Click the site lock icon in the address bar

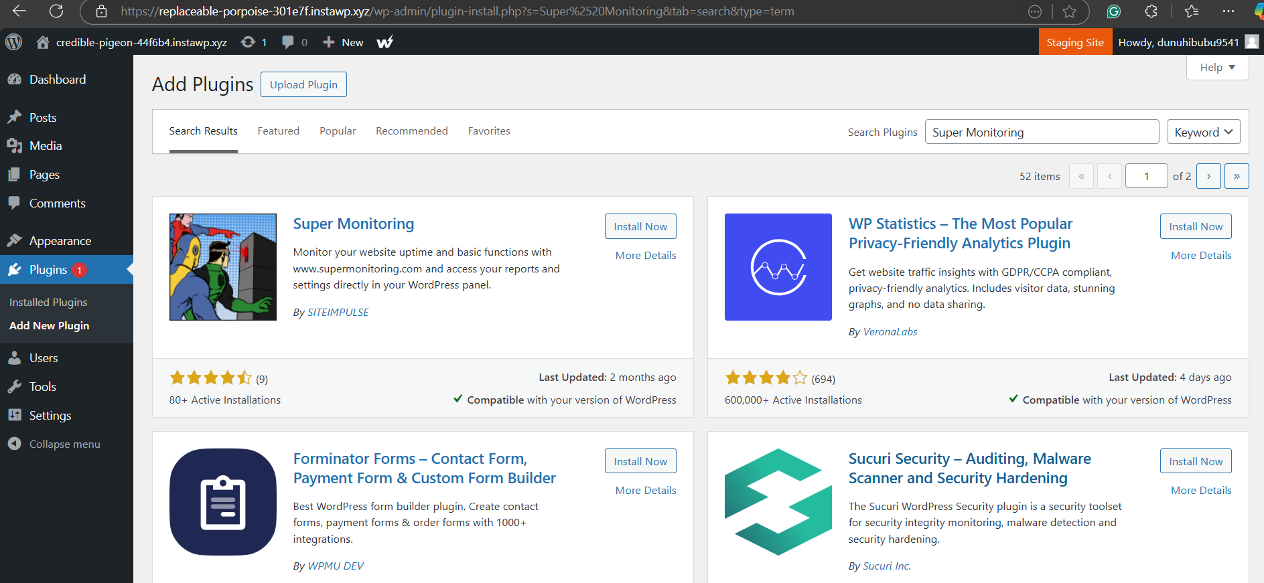101,11
